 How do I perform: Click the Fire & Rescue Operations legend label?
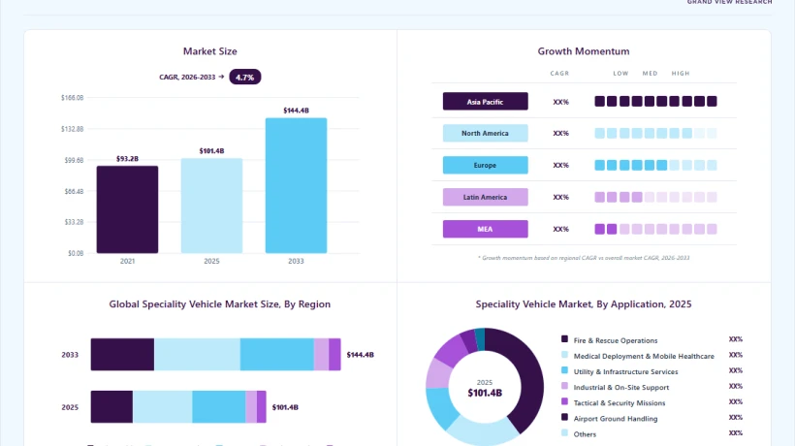pyautogui.click(x=616, y=340)
